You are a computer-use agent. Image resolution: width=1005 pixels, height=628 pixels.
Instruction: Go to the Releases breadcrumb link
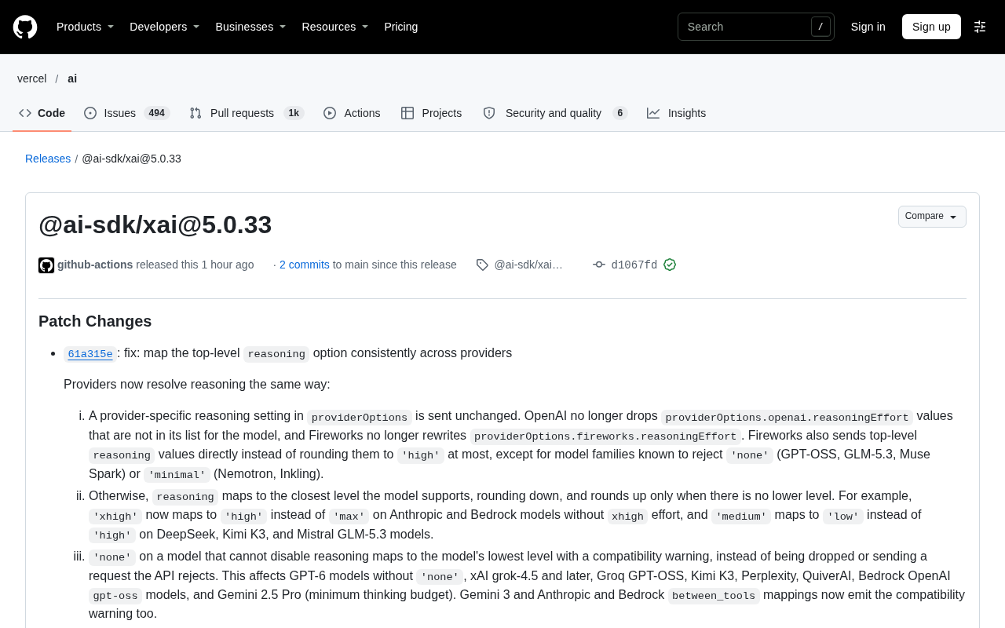pyautogui.click(x=48, y=159)
